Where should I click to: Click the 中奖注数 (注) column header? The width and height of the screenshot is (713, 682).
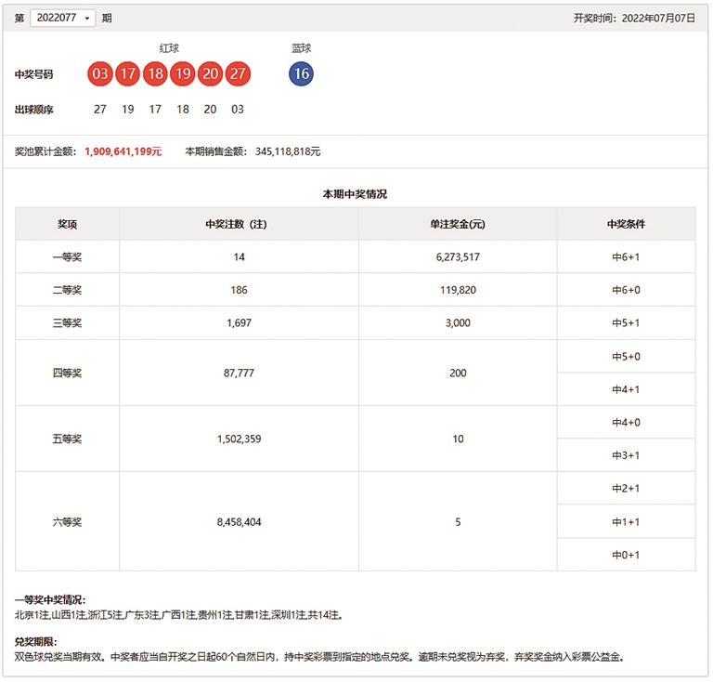(239, 224)
